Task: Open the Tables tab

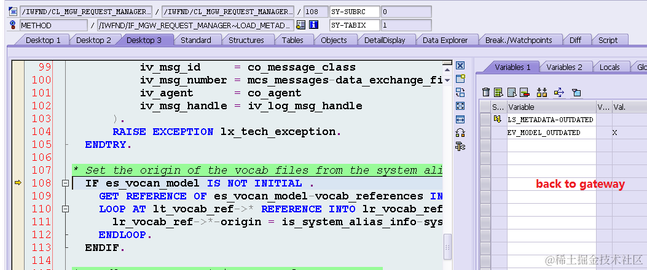Action: click(292, 40)
